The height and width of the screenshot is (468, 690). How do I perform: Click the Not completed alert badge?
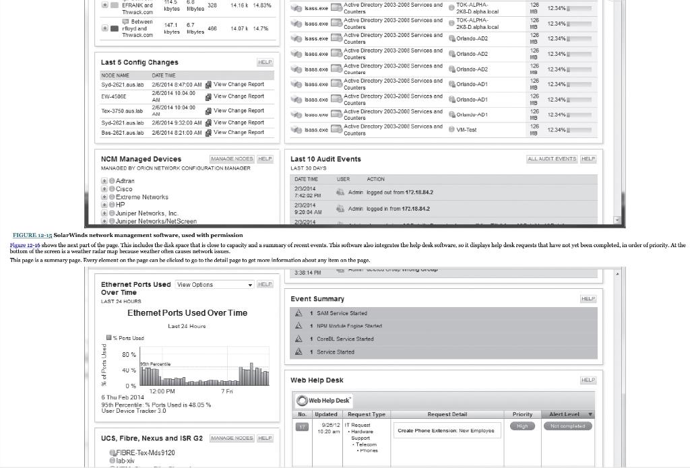pos(567,426)
